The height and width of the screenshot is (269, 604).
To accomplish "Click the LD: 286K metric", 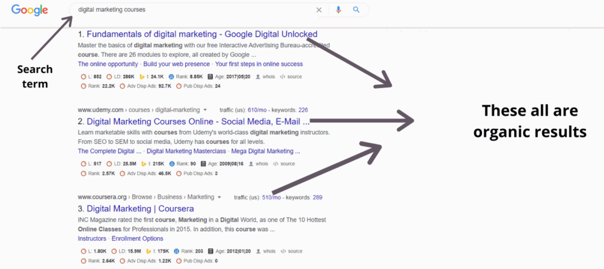I will [x=121, y=77].
